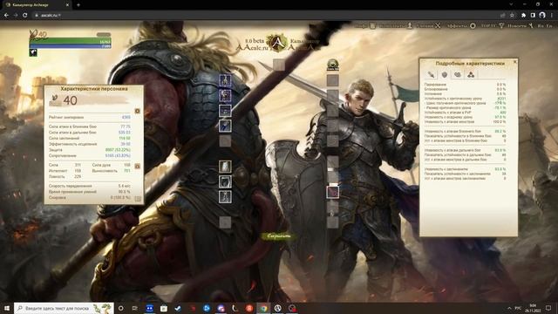
Task: Click small icon beside Сила духа stats row
Action: [x=138, y=167]
